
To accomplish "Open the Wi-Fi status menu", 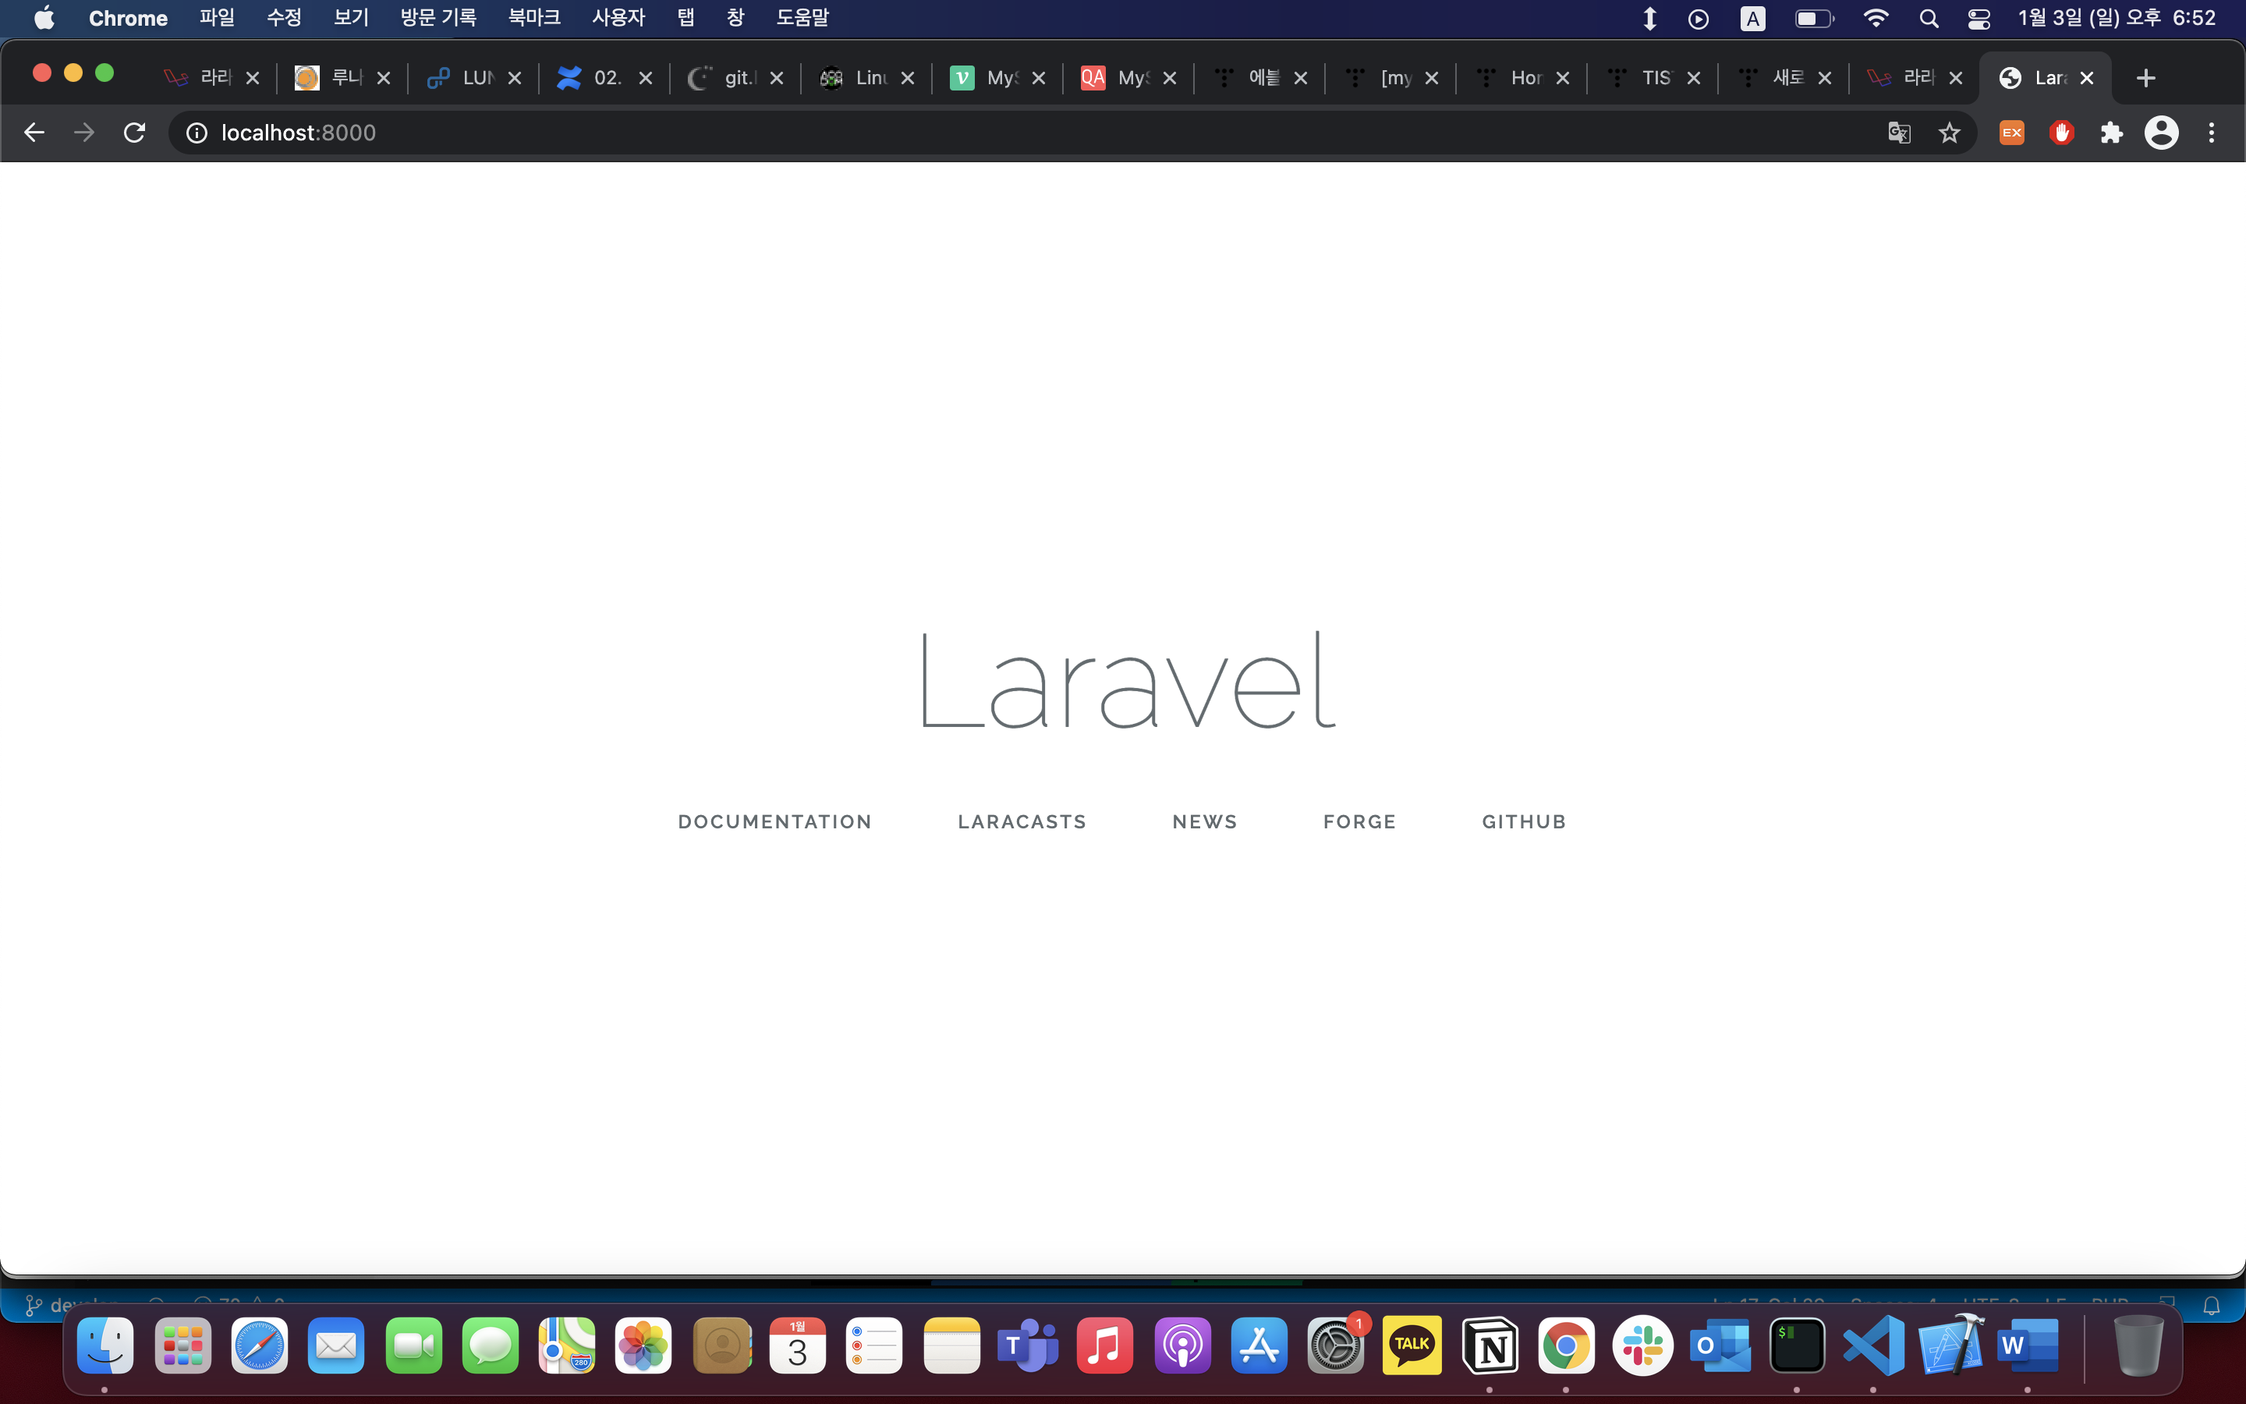I will tap(1876, 19).
